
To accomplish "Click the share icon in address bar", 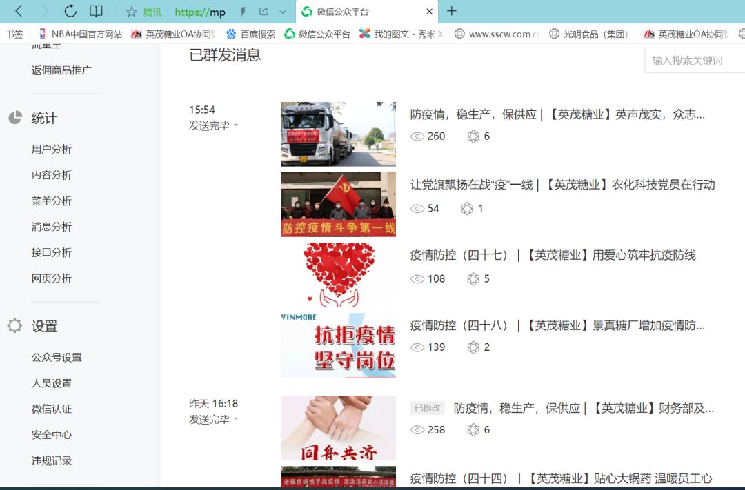I will tap(264, 12).
